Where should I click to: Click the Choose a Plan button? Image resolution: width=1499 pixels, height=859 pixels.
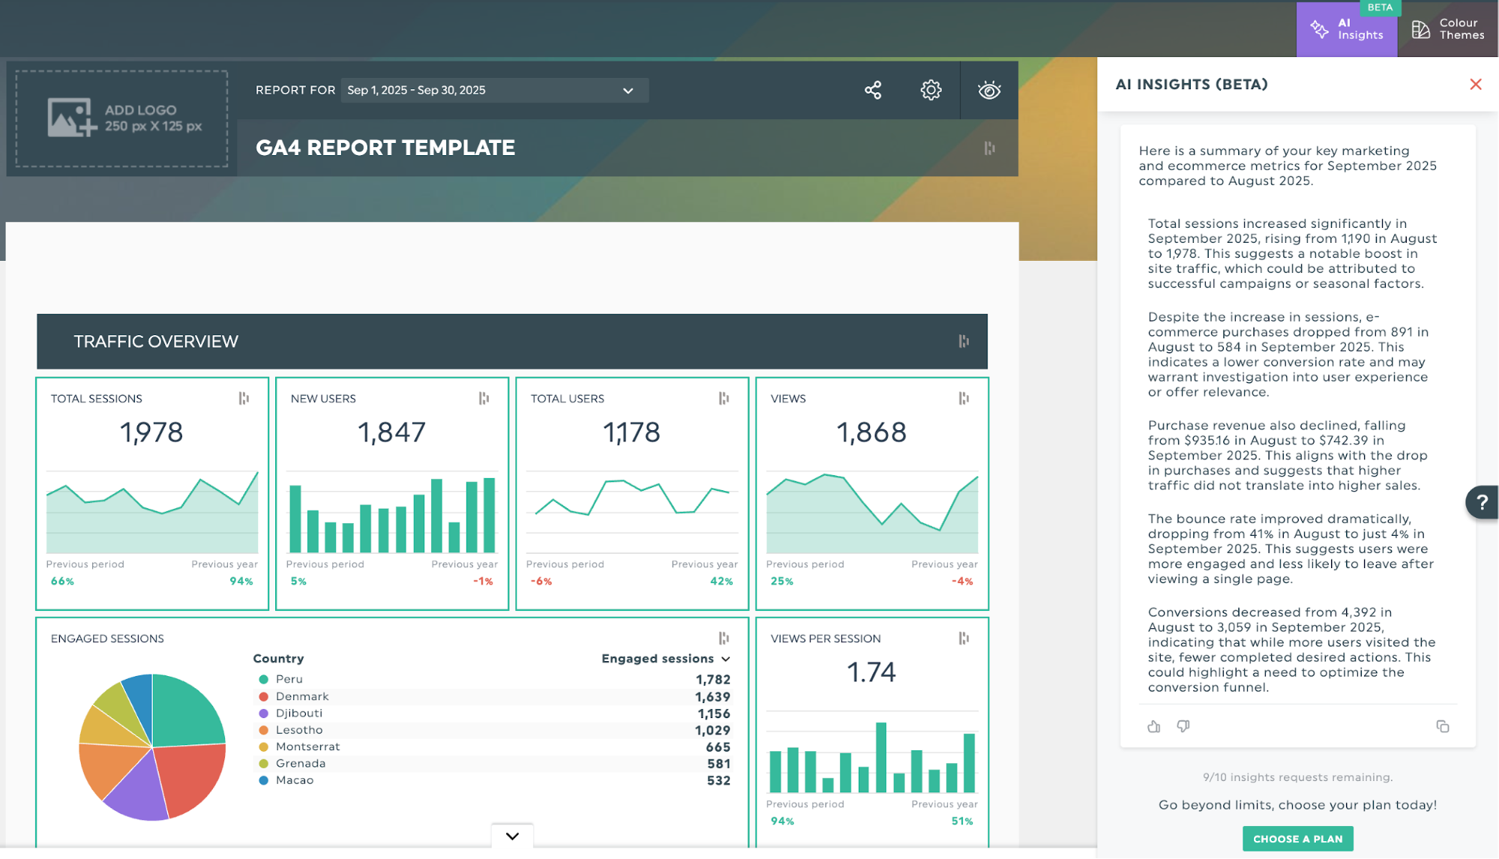1297,839
